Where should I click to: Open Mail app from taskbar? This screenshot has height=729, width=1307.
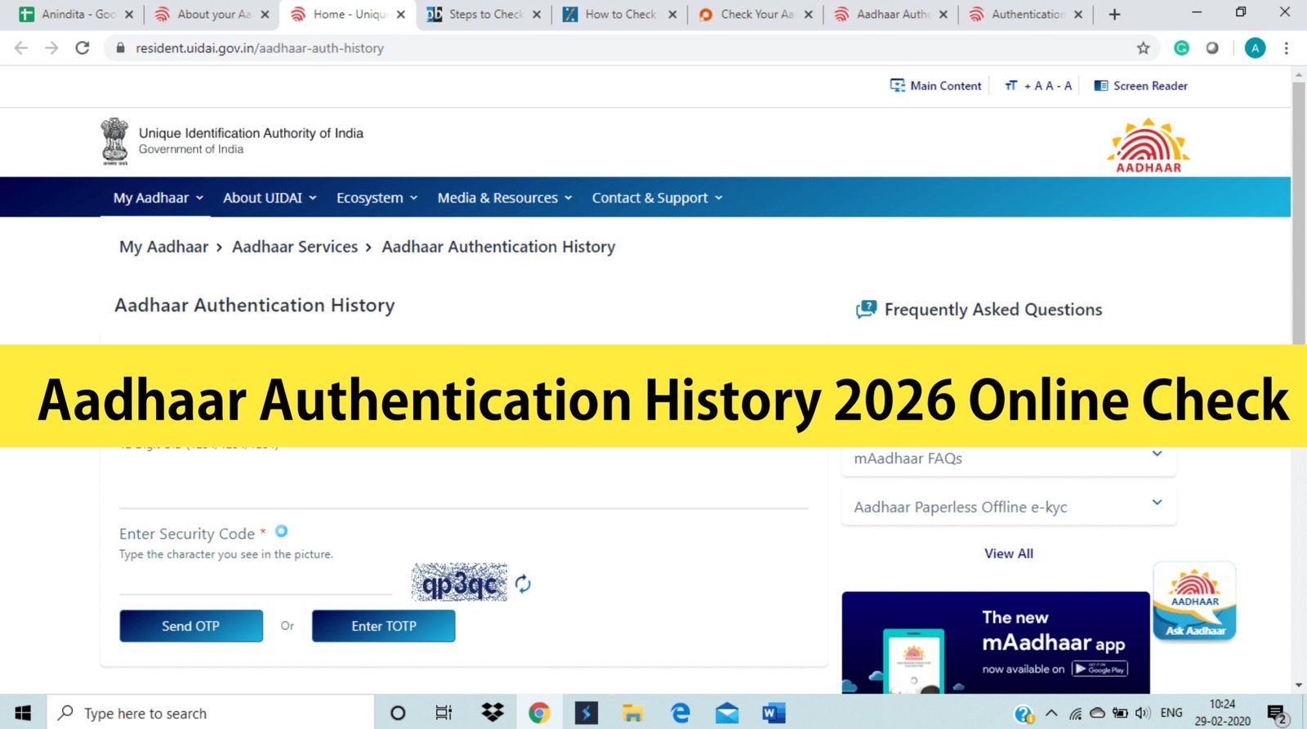[x=727, y=713]
